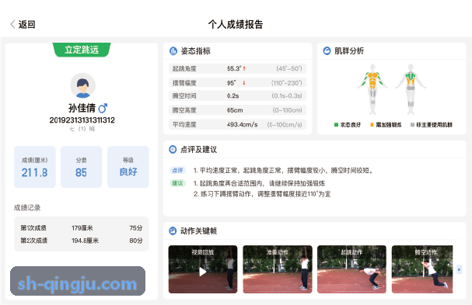This screenshot has width=472, height=305.
Task: Click the 姿态指标 panel icon
Action: coord(173,51)
